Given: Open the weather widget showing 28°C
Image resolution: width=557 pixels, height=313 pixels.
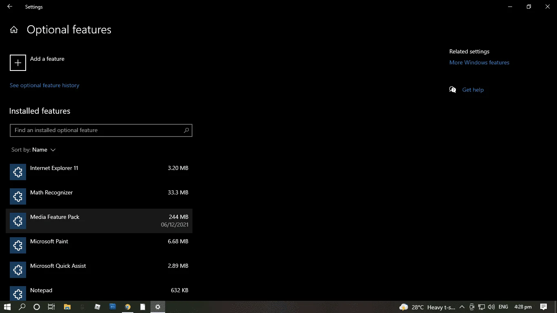Looking at the screenshot, I should click(427, 307).
